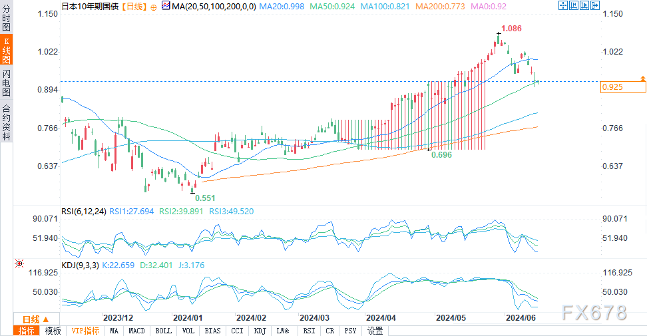The image size is (647, 336).
Task: Click the VIP指标 button
Action: (85, 331)
